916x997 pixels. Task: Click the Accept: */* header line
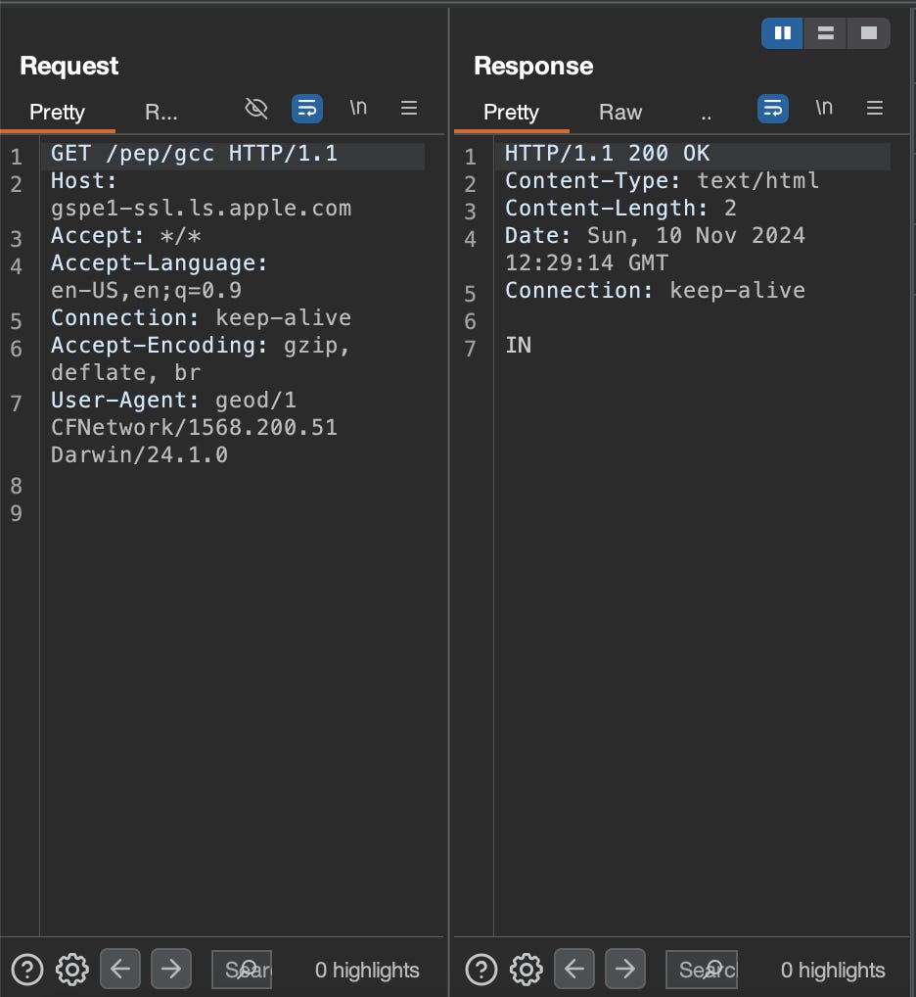point(126,236)
